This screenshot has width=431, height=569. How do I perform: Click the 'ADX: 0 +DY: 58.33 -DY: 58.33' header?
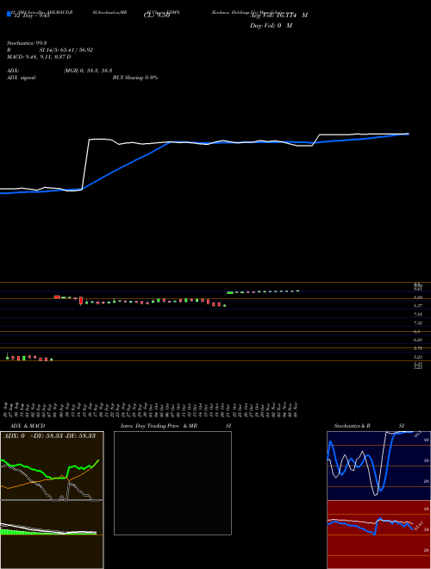click(49, 435)
